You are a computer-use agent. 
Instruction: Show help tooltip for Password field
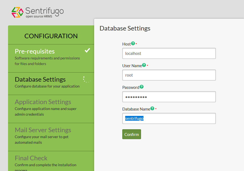pos(142,87)
